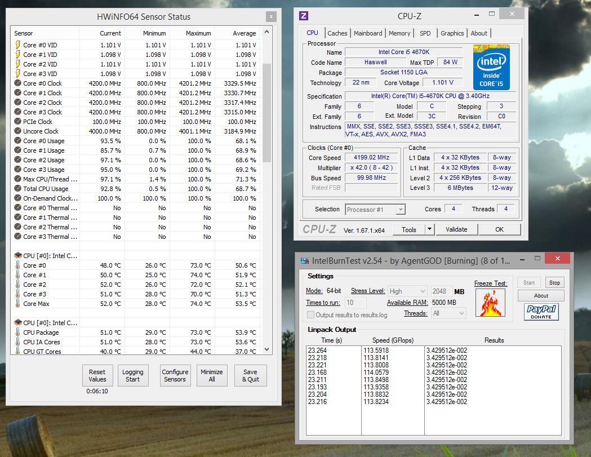Click the Validate button in CPU-Z
The width and height of the screenshot is (591, 457).
(456, 229)
